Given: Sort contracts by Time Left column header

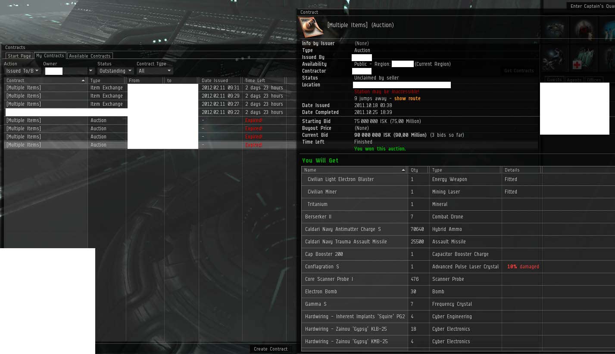Looking at the screenshot, I should [x=264, y=80].
